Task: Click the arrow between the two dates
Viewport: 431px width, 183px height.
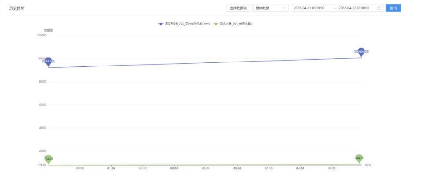Action: (x=334, y=8)
